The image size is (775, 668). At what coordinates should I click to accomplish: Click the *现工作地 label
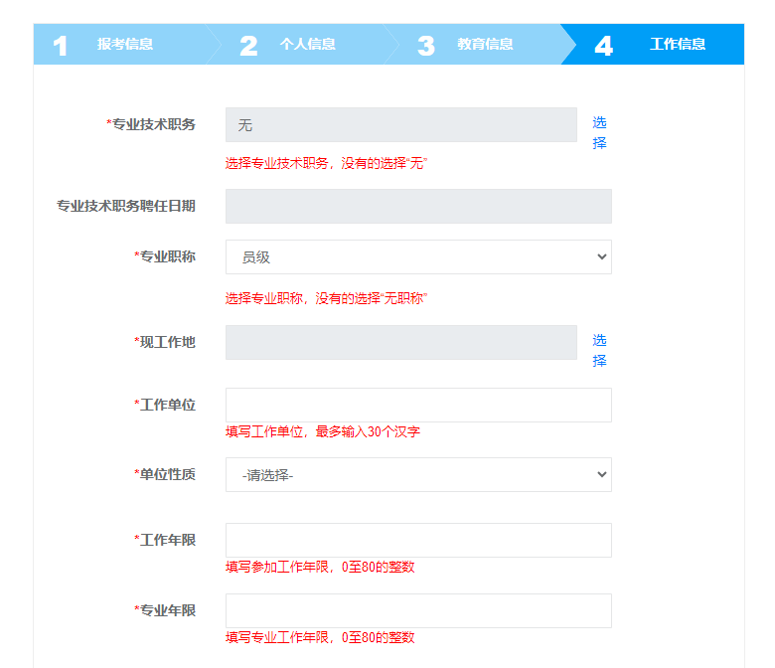point(165,342)
